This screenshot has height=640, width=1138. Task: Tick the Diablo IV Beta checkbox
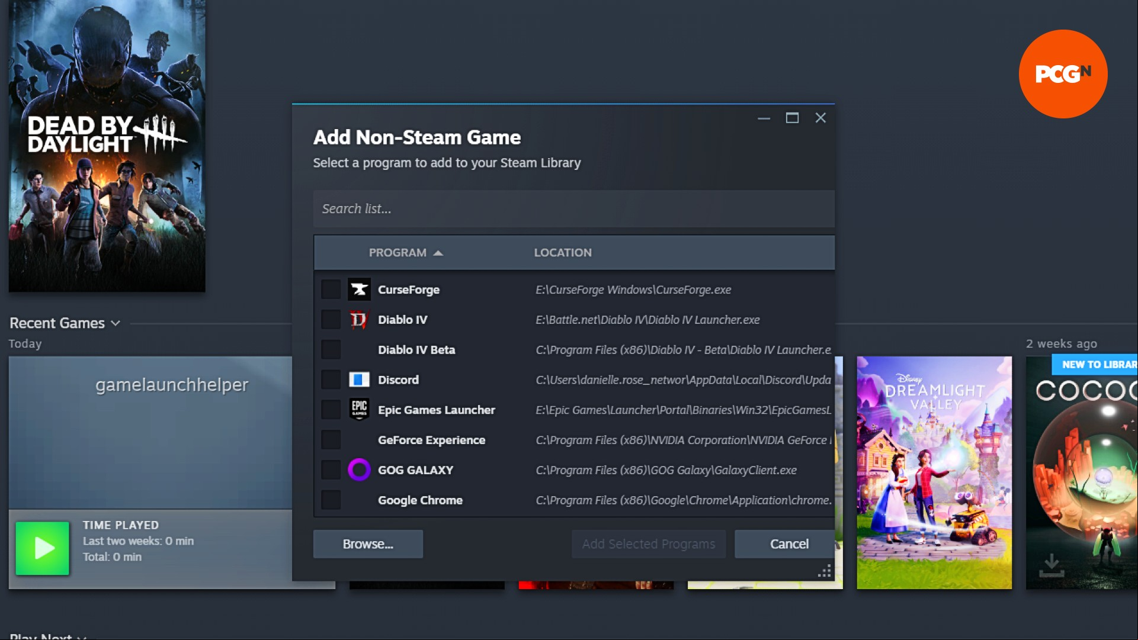[x=331, y=350]
